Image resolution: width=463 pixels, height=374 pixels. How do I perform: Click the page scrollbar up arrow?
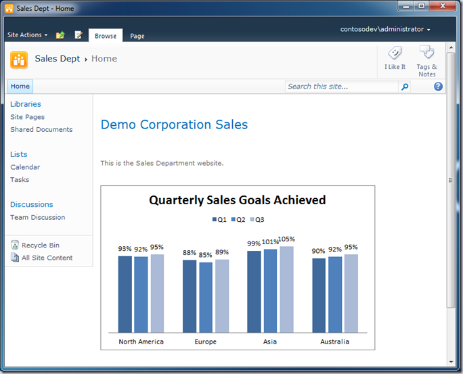pyautogui.click(x=451, y=47)
